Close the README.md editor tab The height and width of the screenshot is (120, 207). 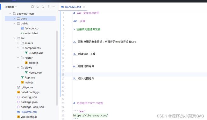point(84,7)
